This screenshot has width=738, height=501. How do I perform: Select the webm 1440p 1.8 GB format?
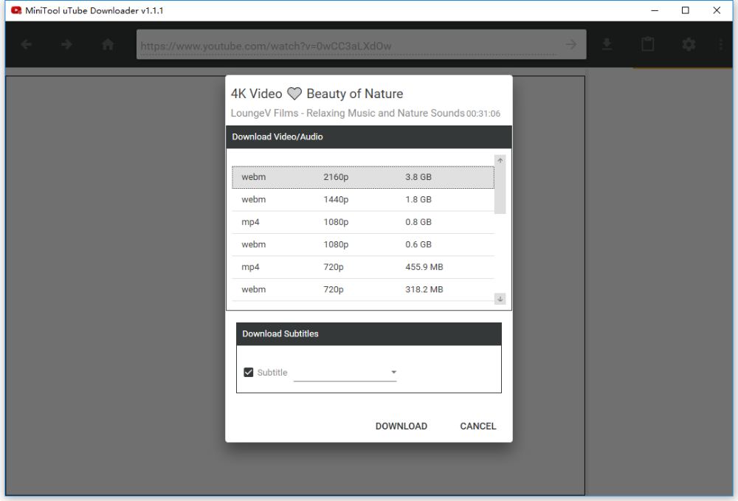(363, 200)
